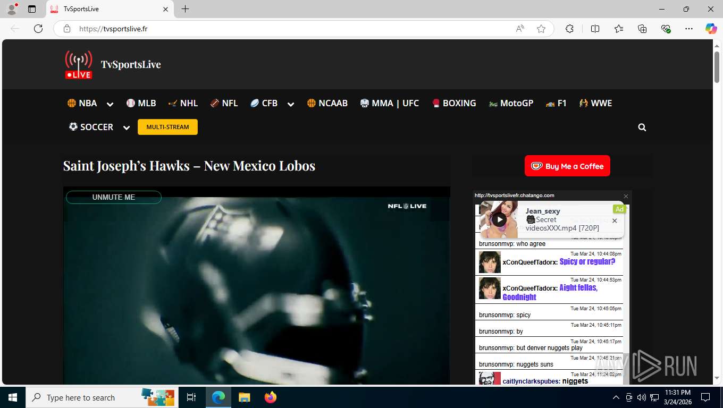This screenshot has height=408, width=723.
Task: Switch to Edge on the taskbar
Action: tap(218, 397)
